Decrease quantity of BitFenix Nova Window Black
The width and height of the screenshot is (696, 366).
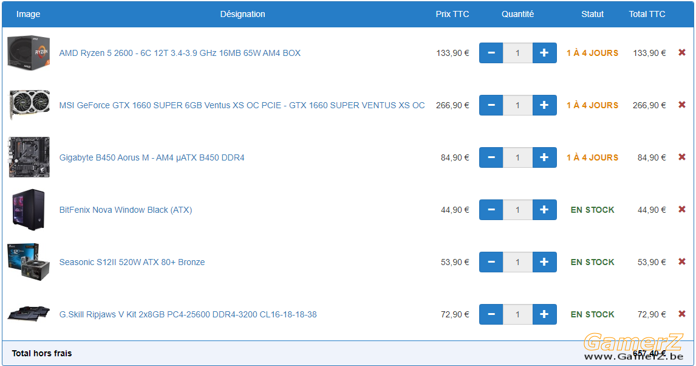point(491,210)
